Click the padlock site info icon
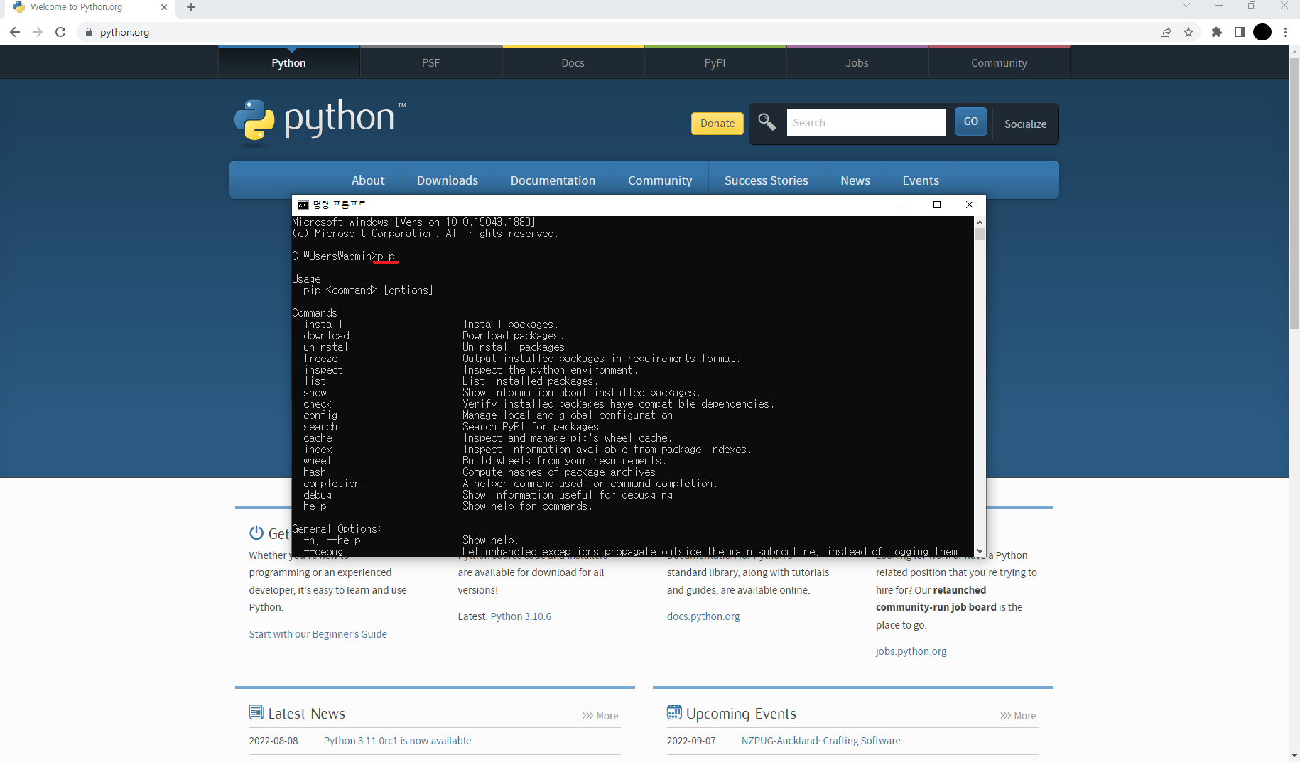The width and height of the screenshot is (1300, 767). (89, 32)
